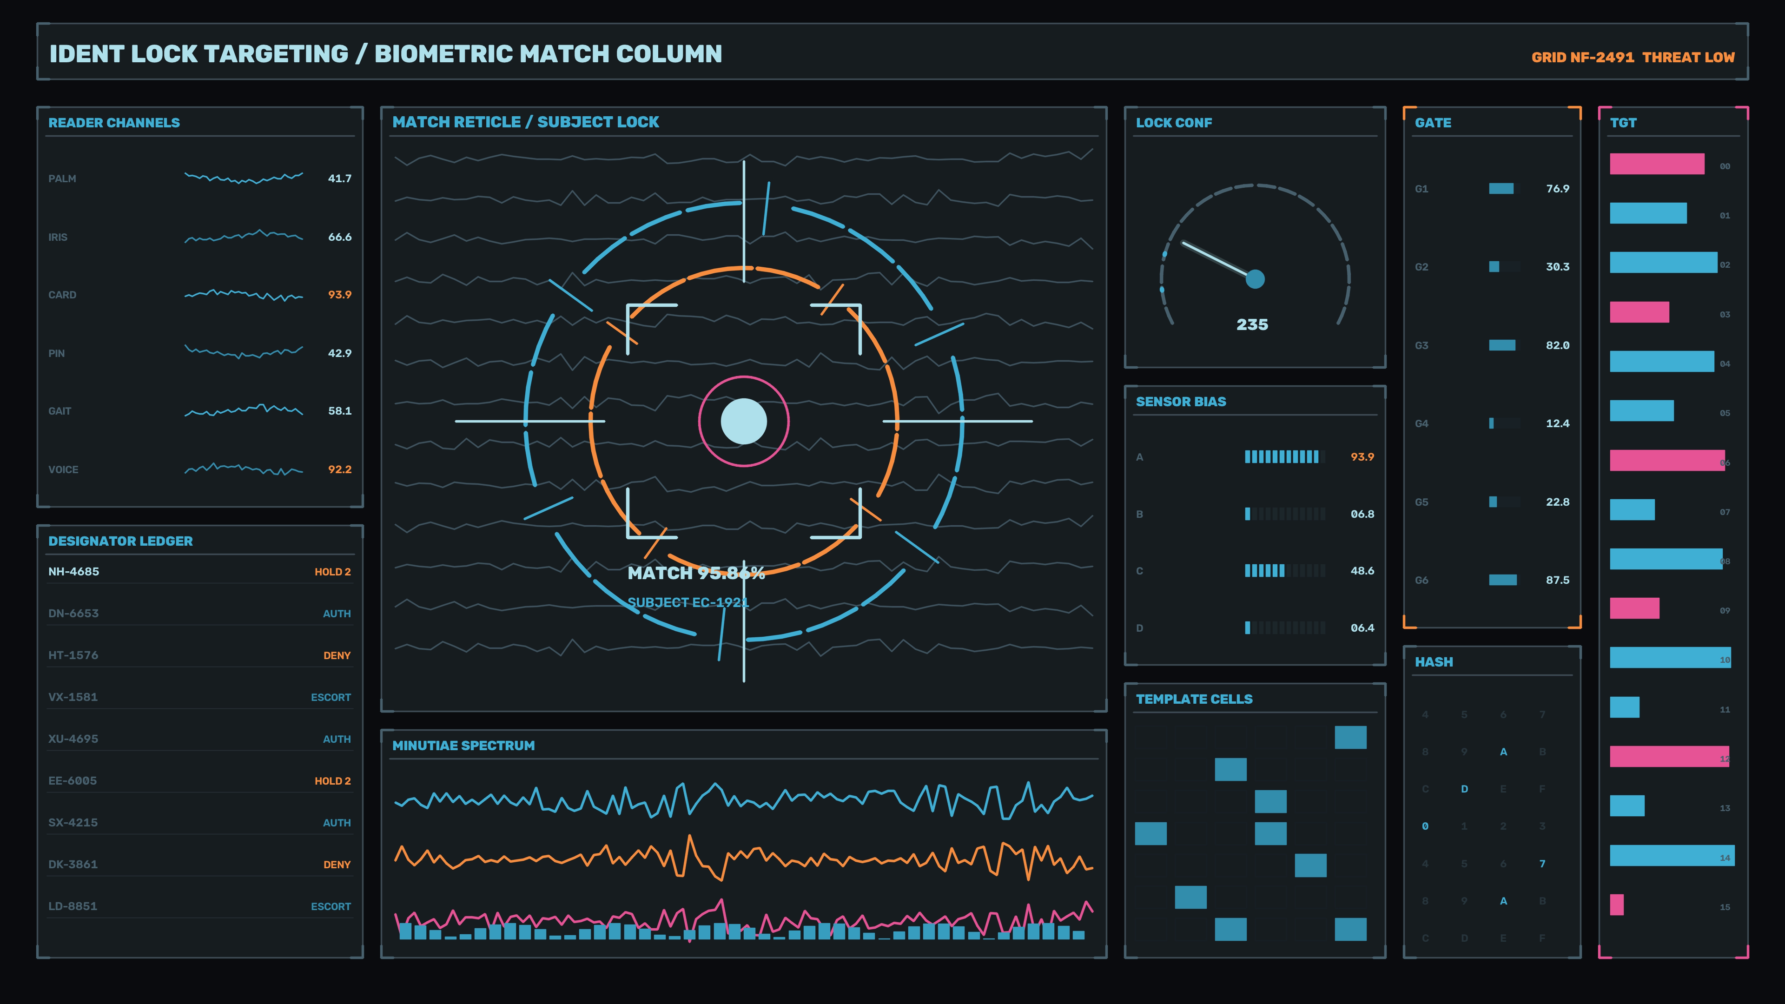Open the VX-1581 ledger entry
This screenshot has height=1004, width=1785.
coord(199,697)
